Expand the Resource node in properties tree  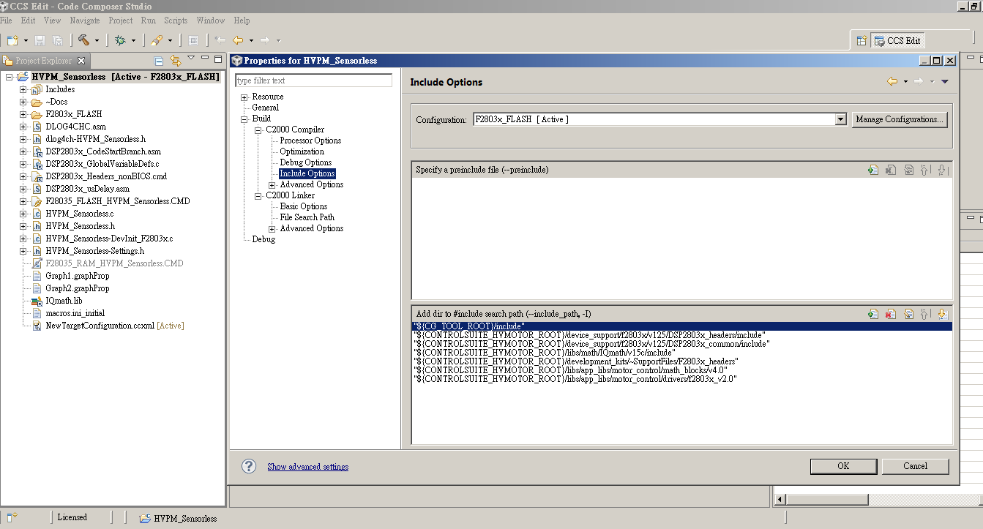pos(244,97)
